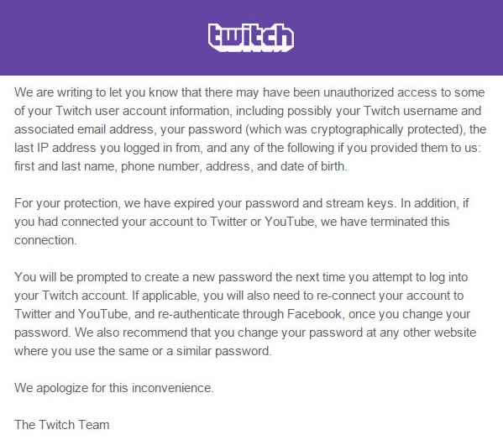Click "Twitter or YouTube" in the second paragraph
The image size is (503, 440).
pos(262,222)
